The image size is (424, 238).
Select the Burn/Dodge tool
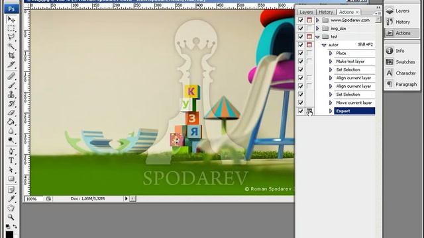[11, 139]
